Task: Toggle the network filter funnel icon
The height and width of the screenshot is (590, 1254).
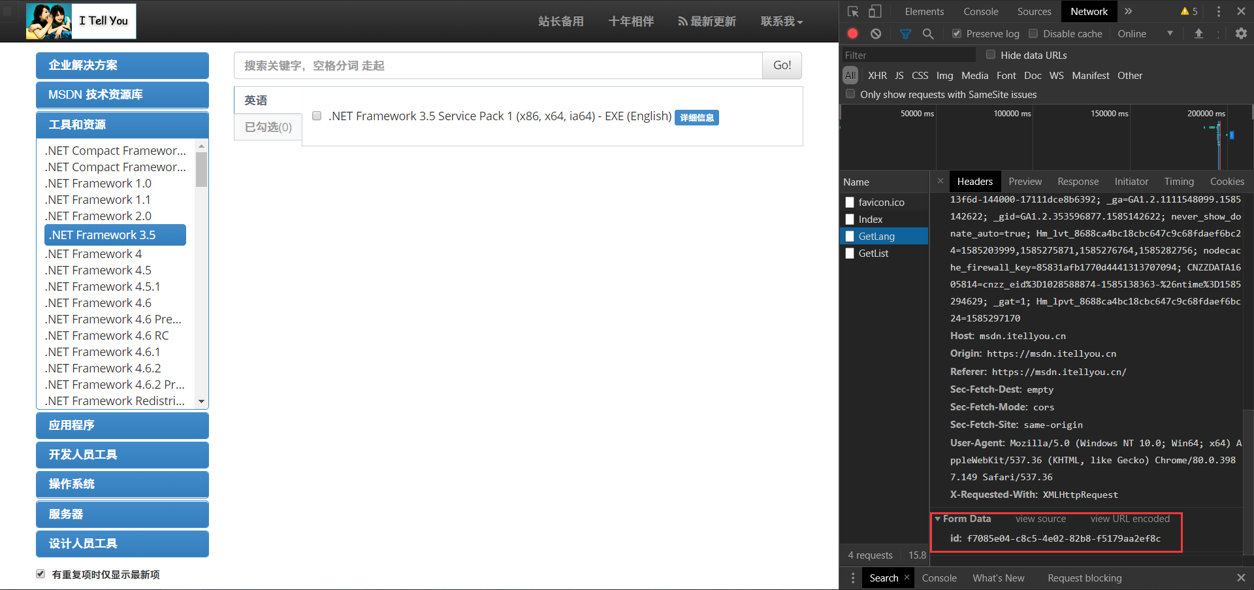Action: click(905, 33)
